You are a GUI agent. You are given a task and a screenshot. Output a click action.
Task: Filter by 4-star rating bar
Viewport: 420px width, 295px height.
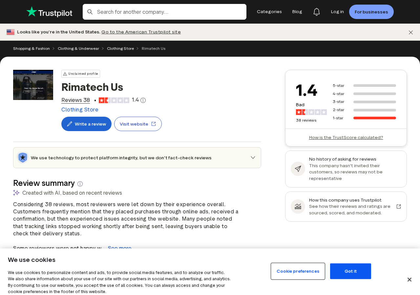(x=364, y=94)
